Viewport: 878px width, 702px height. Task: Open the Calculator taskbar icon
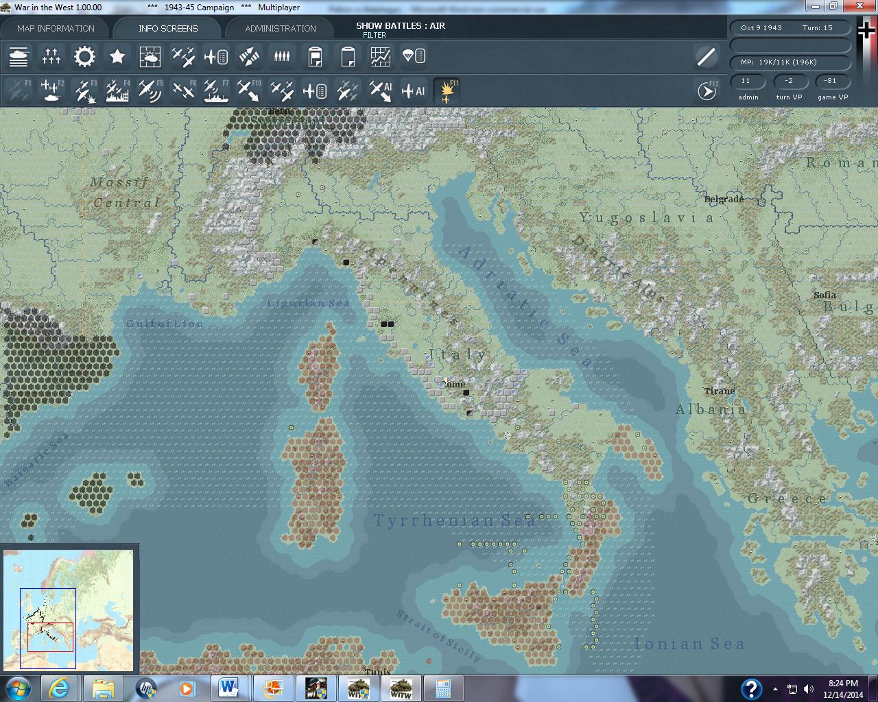443,688
